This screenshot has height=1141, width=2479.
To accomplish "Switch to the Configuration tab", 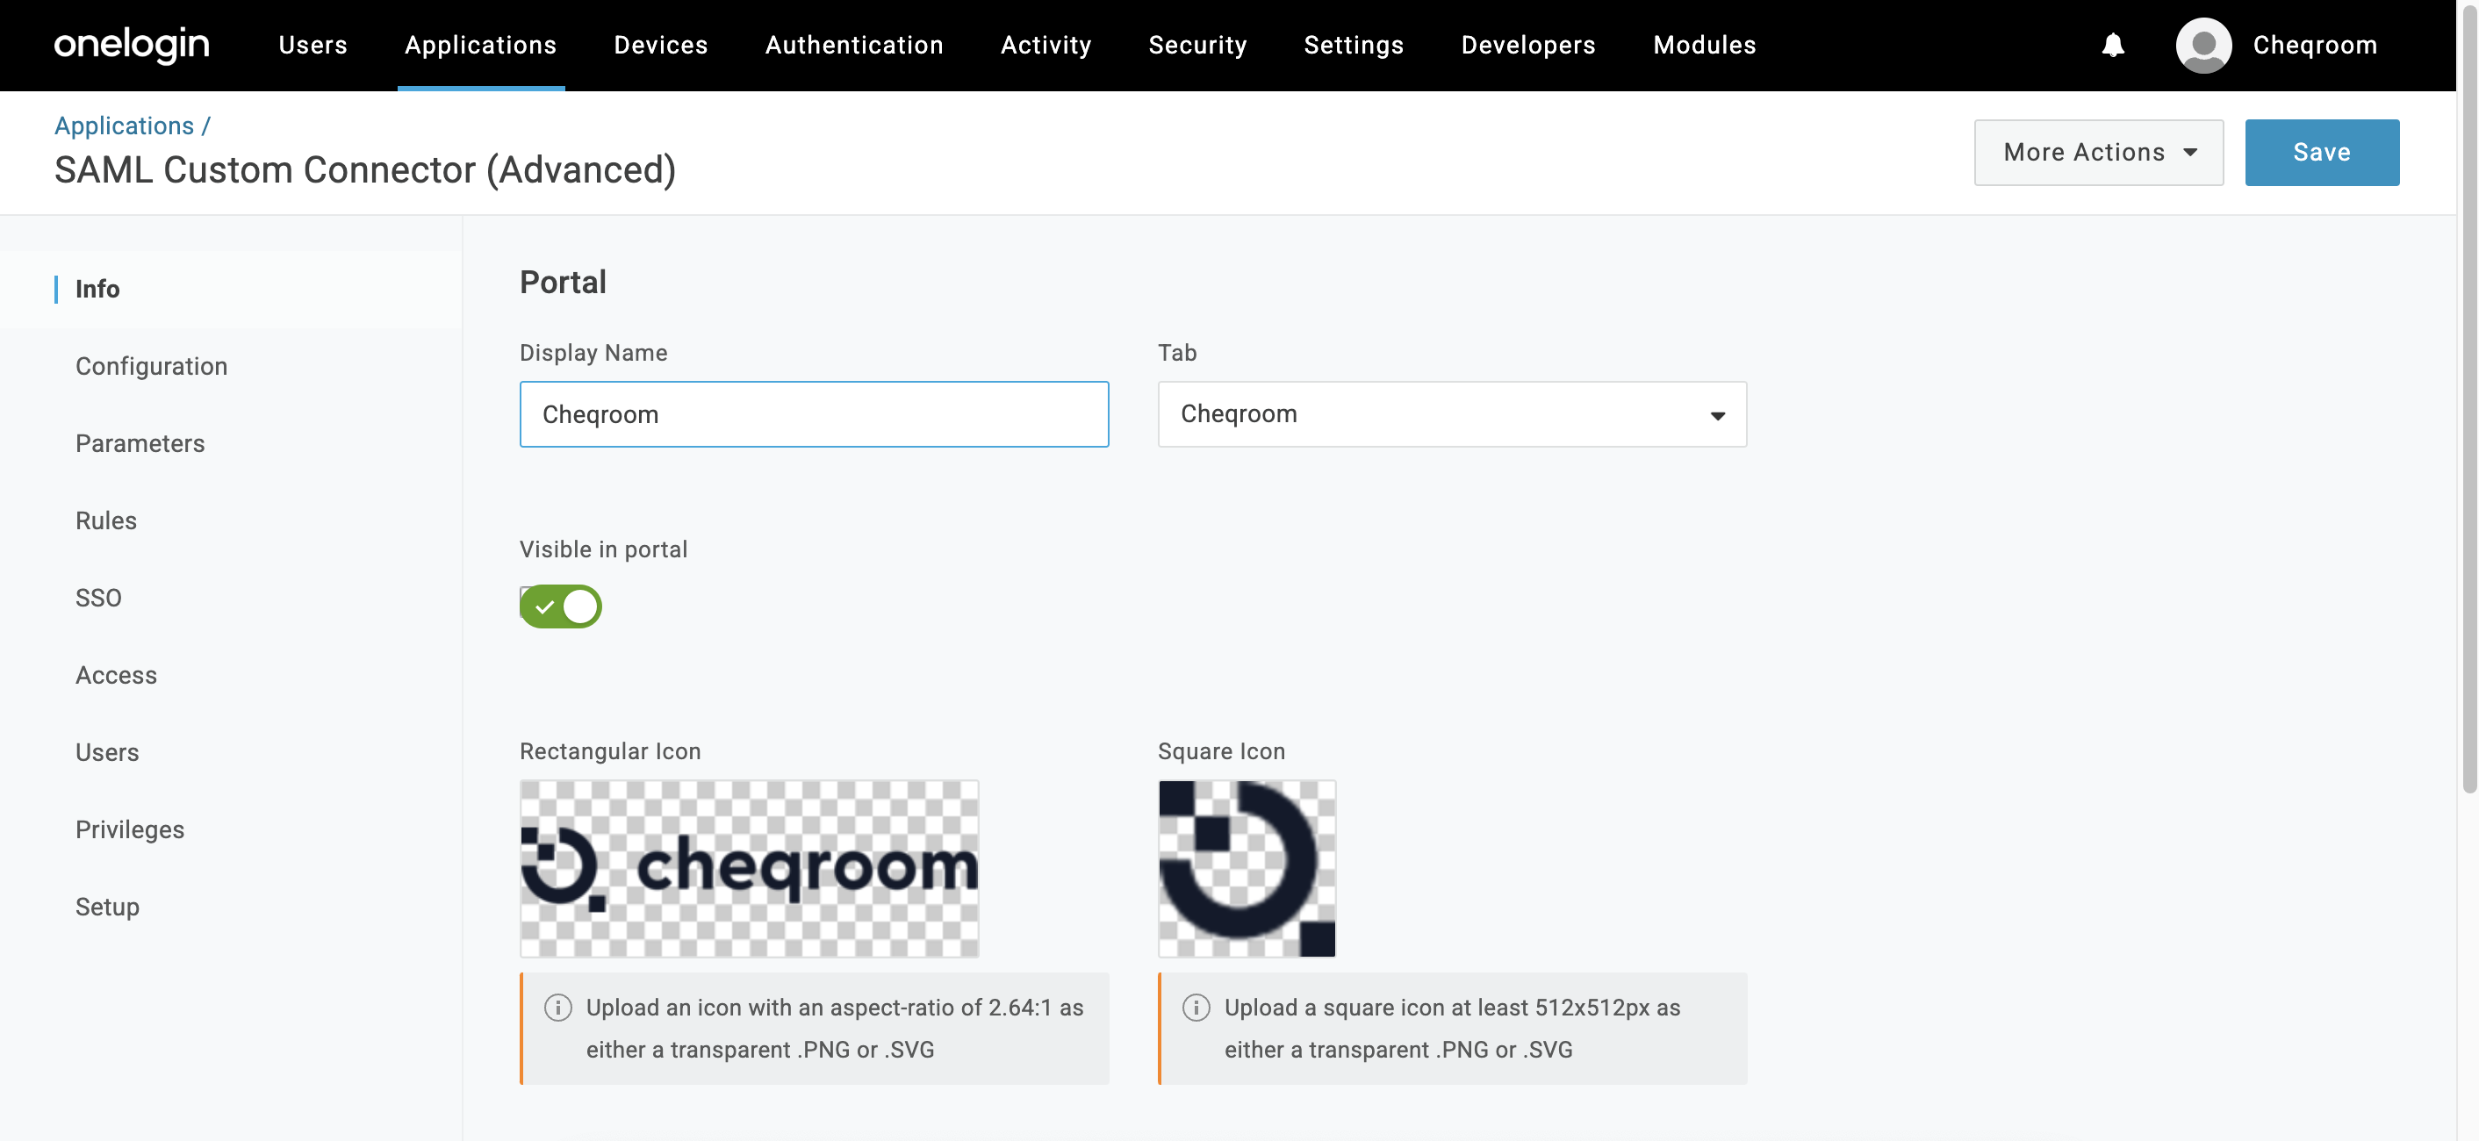I will point(151,367).
